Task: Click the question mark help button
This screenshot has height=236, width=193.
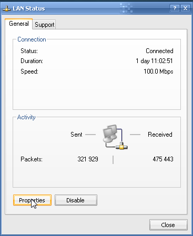Action: pos(175,8)
